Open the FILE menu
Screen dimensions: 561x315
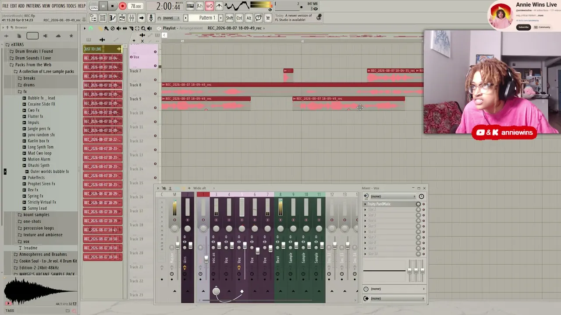[5, 6]
